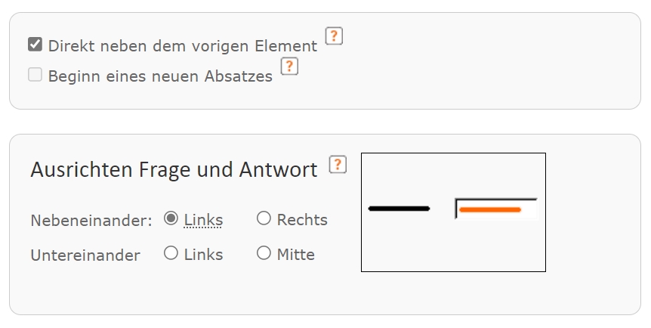The width and height of the screenshot is (651, 328).
Task: Uncheck 'Direkt neben dem vorigen Element' checkbox
Action: [35, 45]
